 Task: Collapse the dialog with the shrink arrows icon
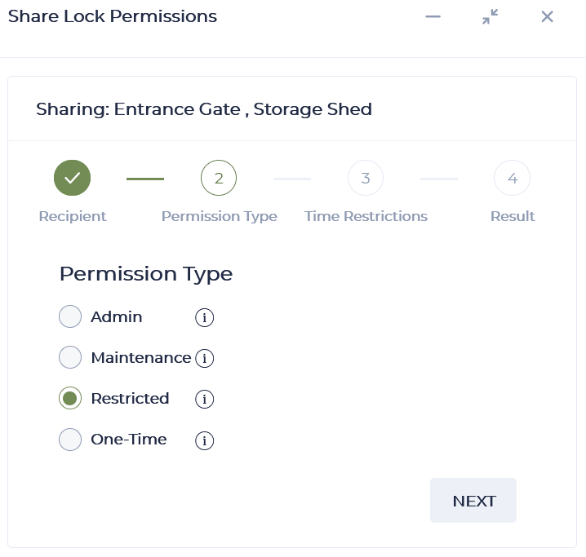coord(490,16)
